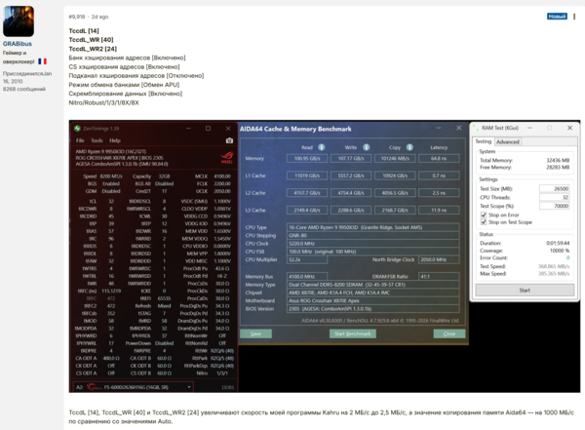Click the ROG logo in ZenTimings
Image resolution: width=585 pixels, height=430 pixels.
coord(227,157)
